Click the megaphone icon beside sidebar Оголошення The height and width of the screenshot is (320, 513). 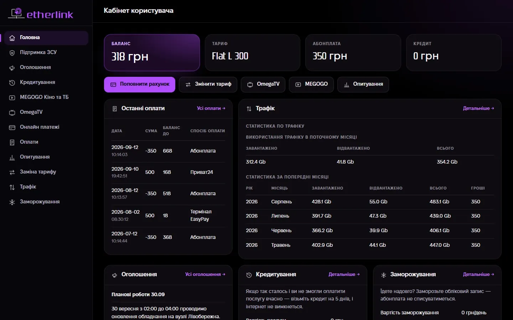[x=12, y=68]
